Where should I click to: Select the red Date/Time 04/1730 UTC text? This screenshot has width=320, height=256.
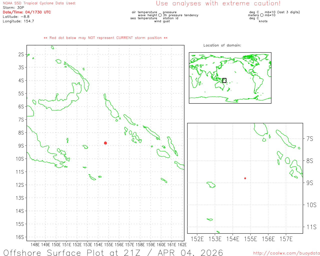[27, 12]
